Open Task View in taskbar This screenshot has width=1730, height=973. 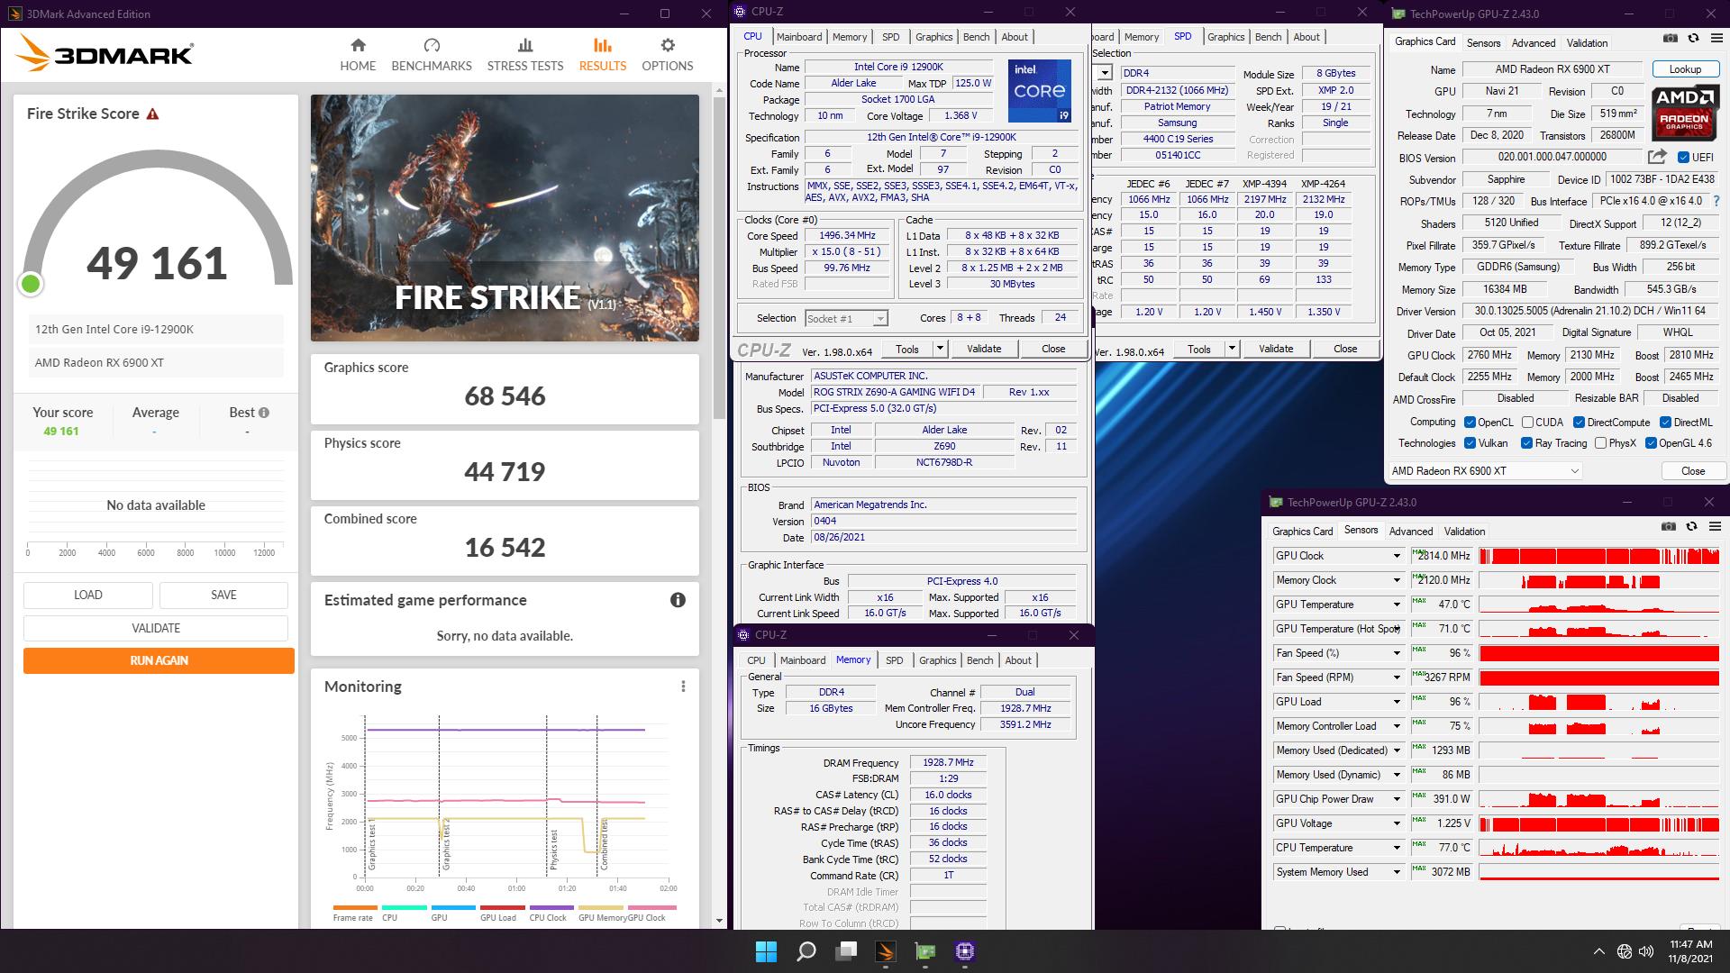click(x=846, y=951)
